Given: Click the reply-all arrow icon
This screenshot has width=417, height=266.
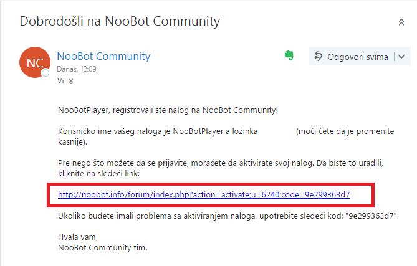Looking at the screenshot, I should pos(319,57).
